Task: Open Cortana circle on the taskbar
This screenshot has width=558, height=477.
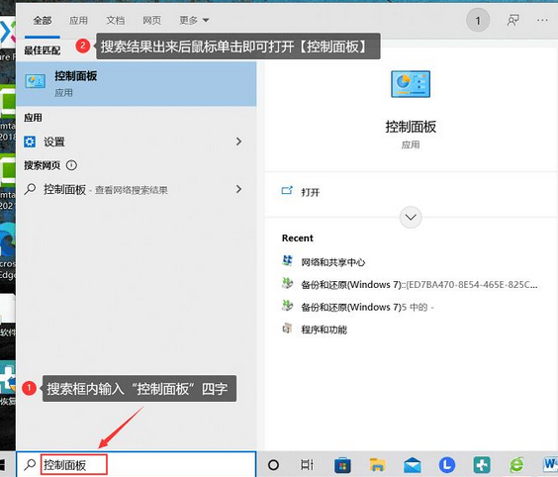Action: tap(273, 464)
